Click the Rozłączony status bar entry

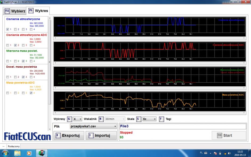click(14, 146)
